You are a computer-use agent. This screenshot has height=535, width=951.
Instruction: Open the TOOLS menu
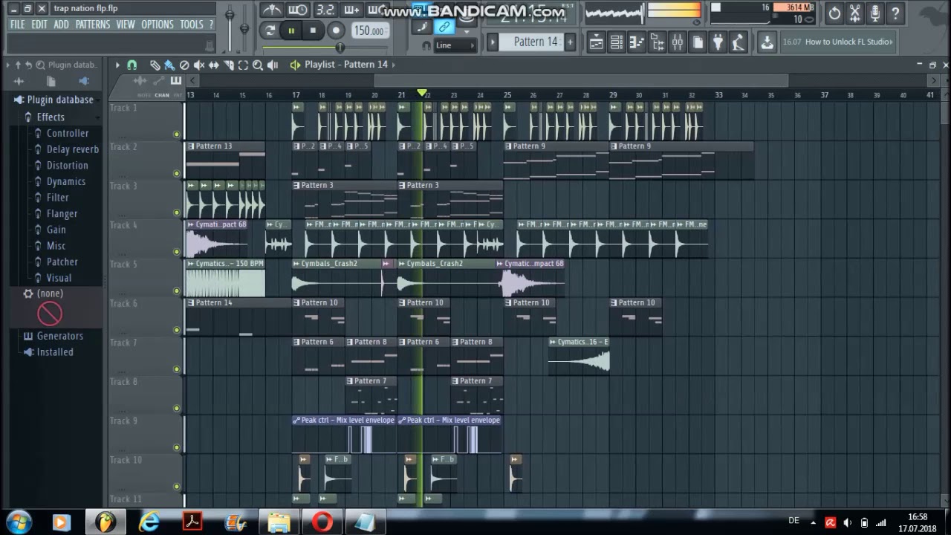pos(191,25)
